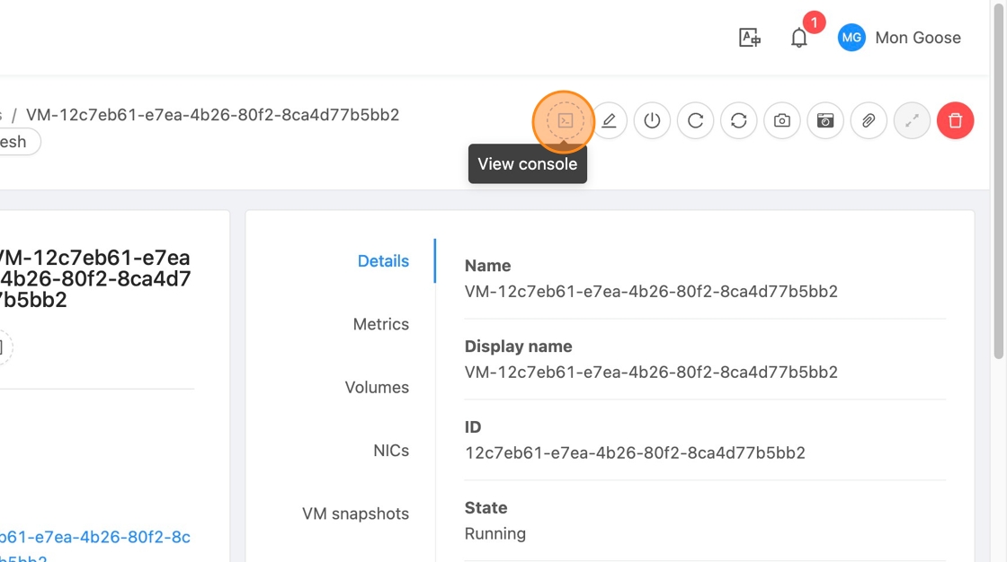Select the Details tab

(383, 261)
